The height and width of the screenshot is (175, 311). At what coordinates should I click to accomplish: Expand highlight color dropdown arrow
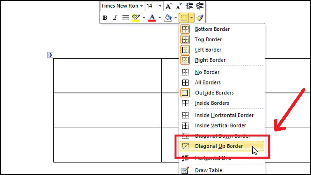pyautogui.click(x=143, y=18)
